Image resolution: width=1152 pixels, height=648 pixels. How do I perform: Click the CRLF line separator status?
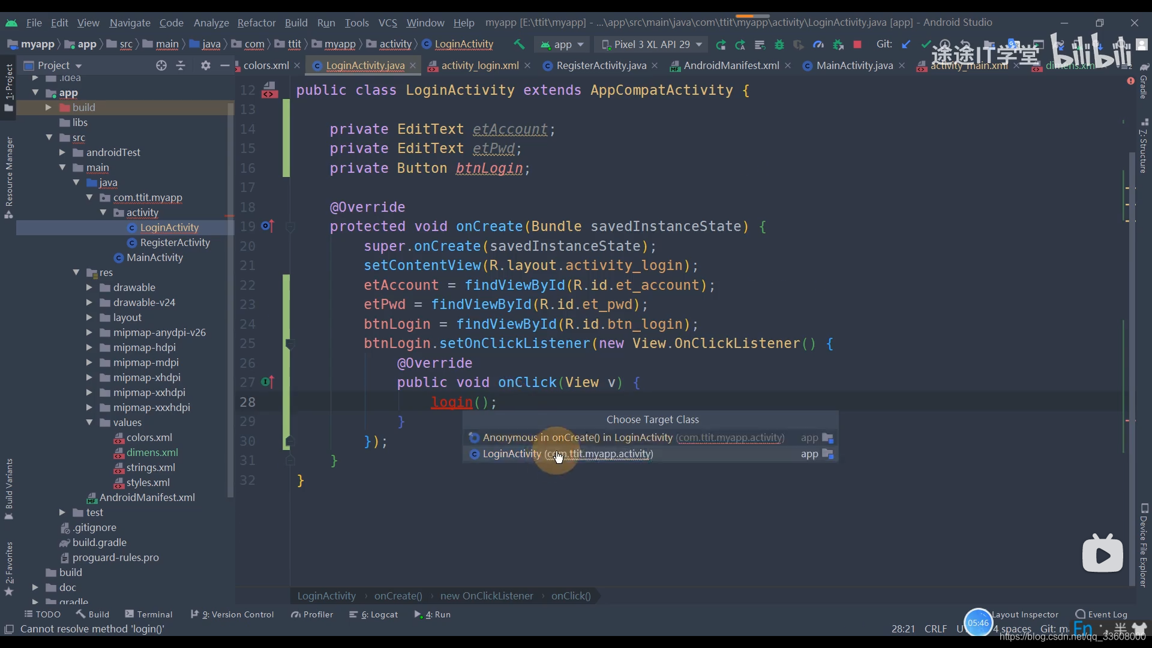coord(935,629)
